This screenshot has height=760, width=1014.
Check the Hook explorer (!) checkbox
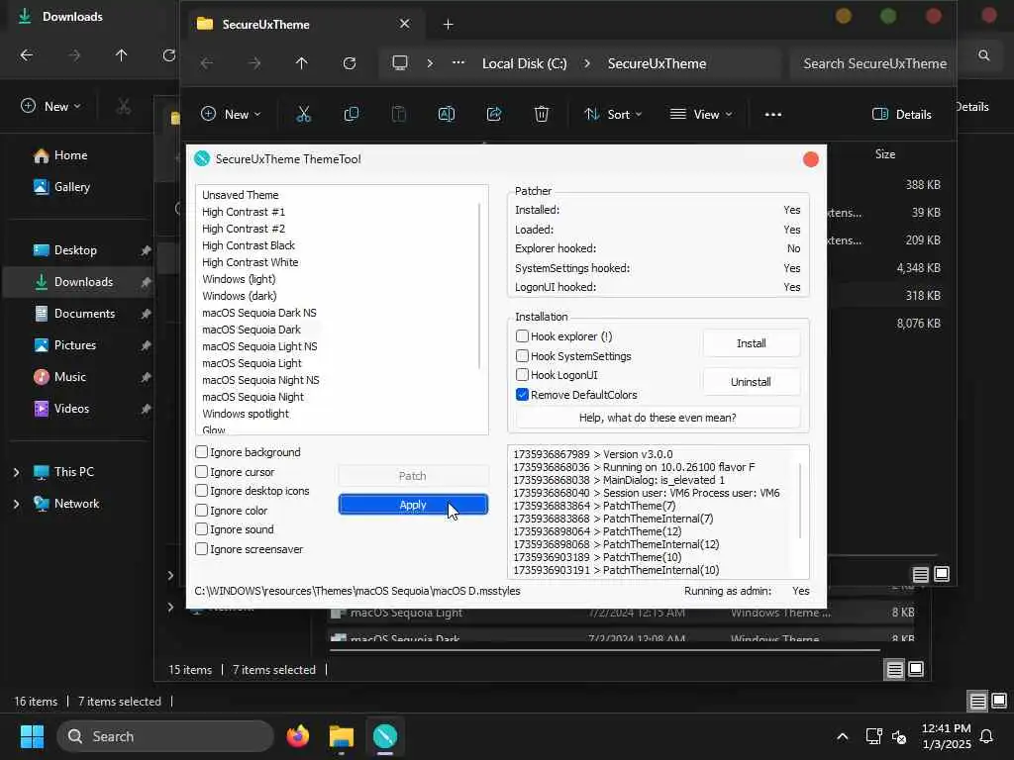click(522, 336)
